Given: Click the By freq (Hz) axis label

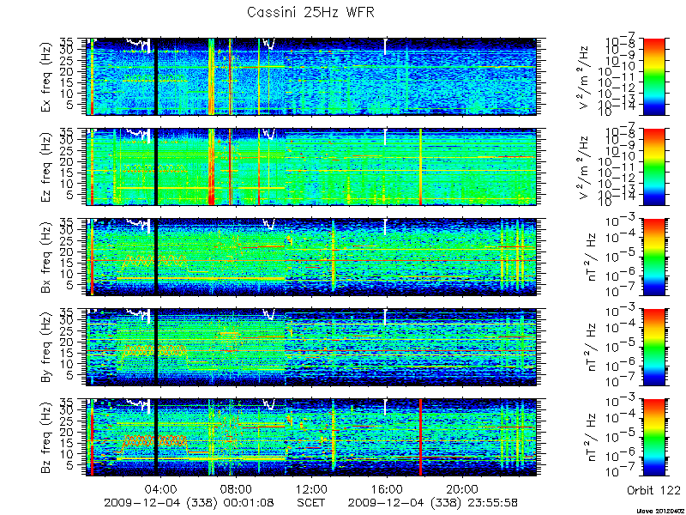Looking at the screenshot, I should (46, 347).
